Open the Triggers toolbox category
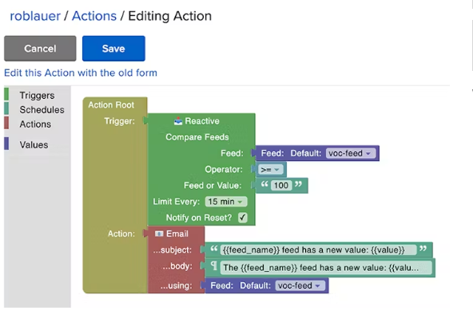 point(37,96)
